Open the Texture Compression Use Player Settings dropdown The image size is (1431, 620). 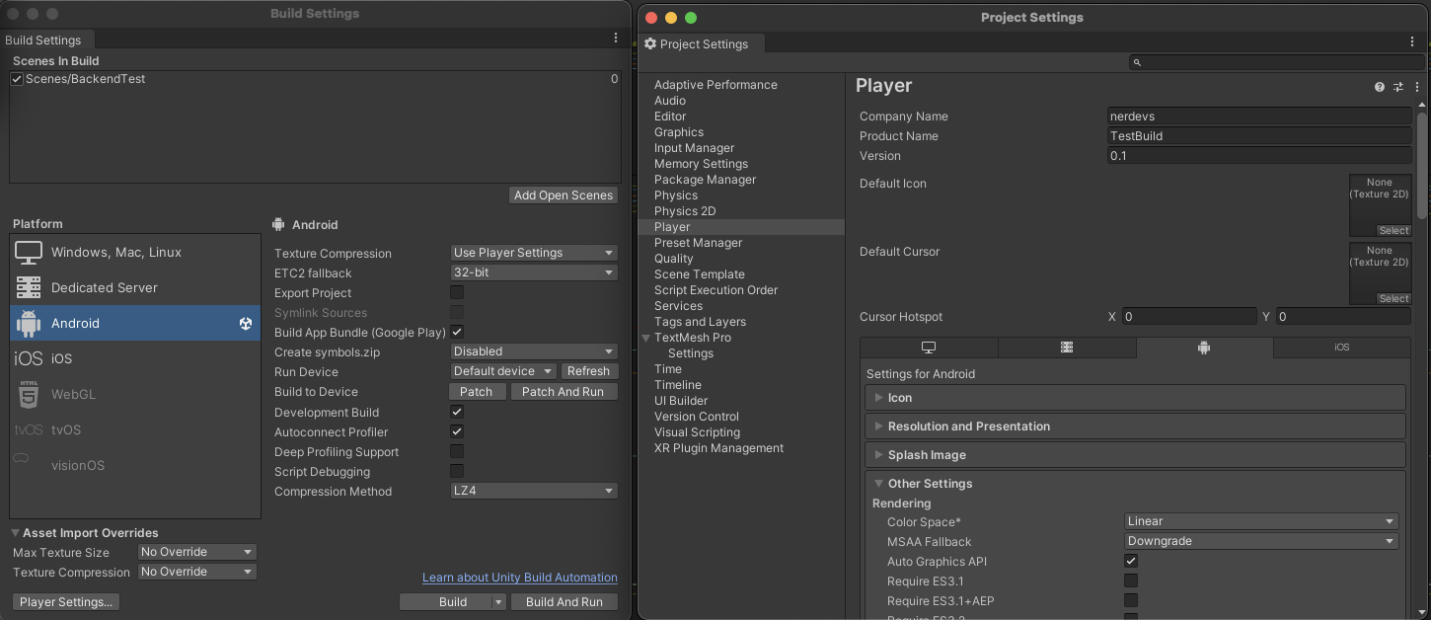click(x=534, y=253)
